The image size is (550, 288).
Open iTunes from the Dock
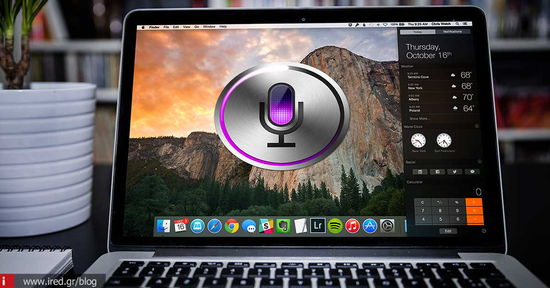[x=352, y=226]
